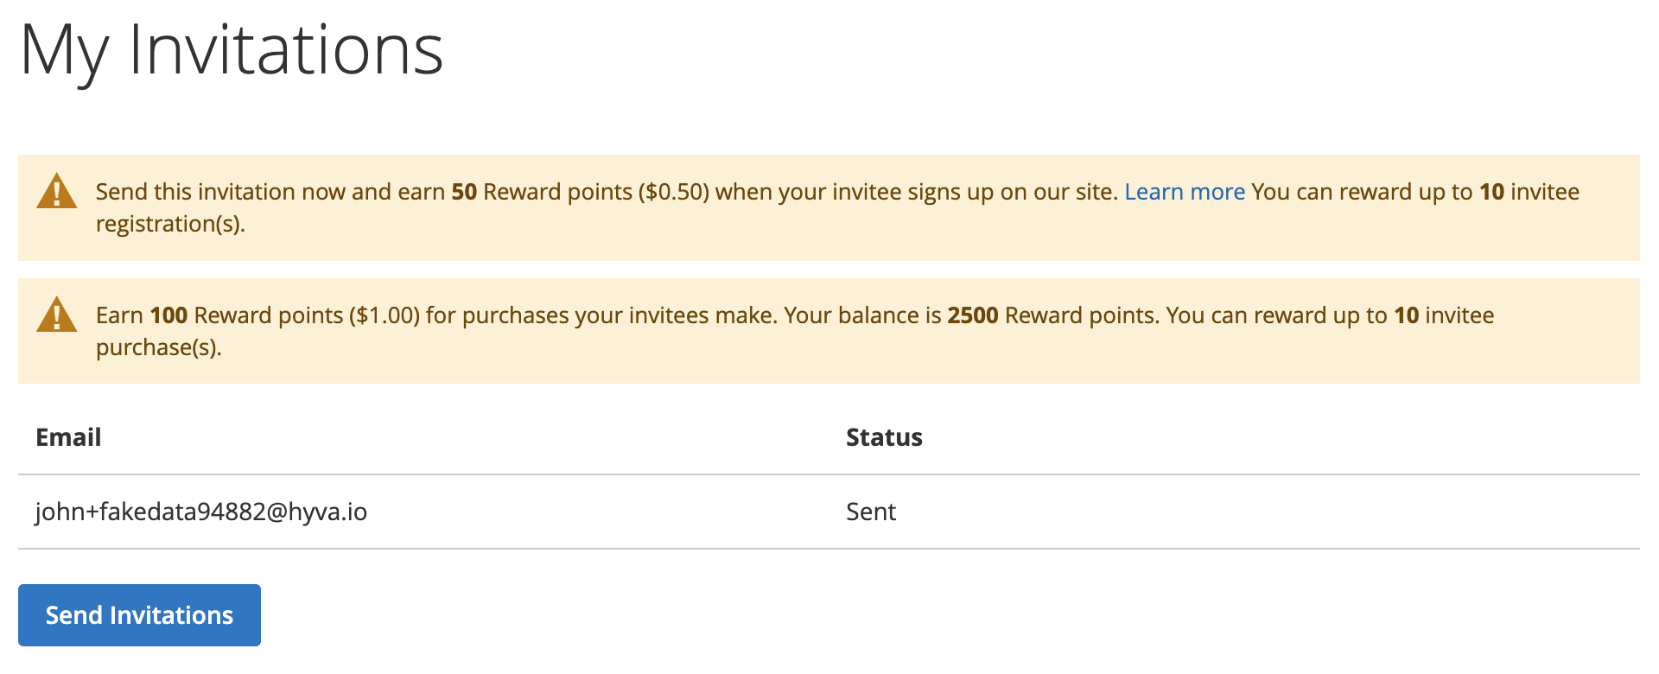Click the My Invitations page heading
1659x674 pixels.
232,52
